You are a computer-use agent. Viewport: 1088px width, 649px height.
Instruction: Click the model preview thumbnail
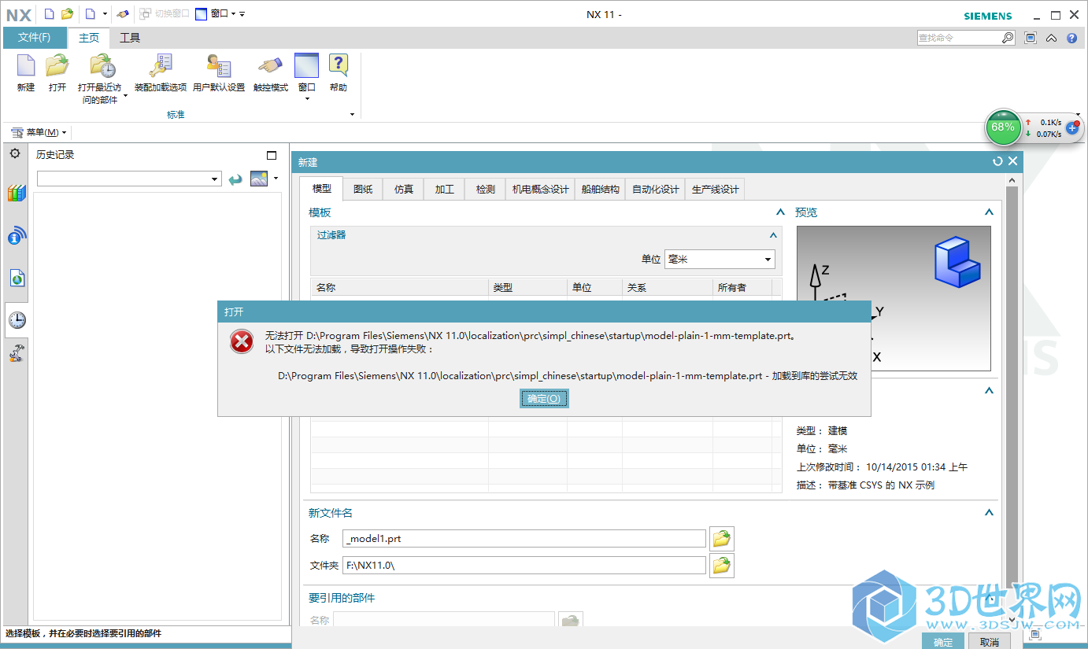894,298
